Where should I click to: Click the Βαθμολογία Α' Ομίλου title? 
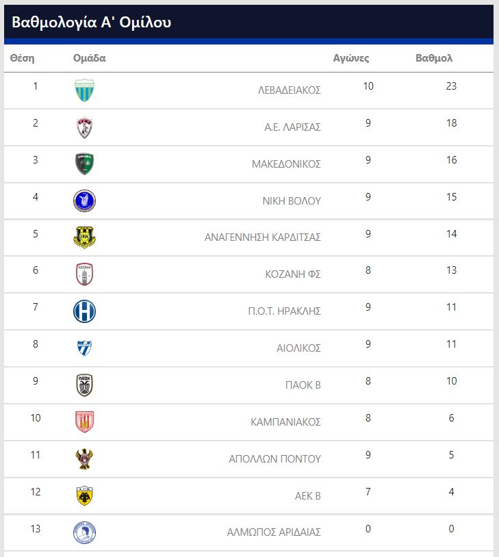click(x=92, y=22)
